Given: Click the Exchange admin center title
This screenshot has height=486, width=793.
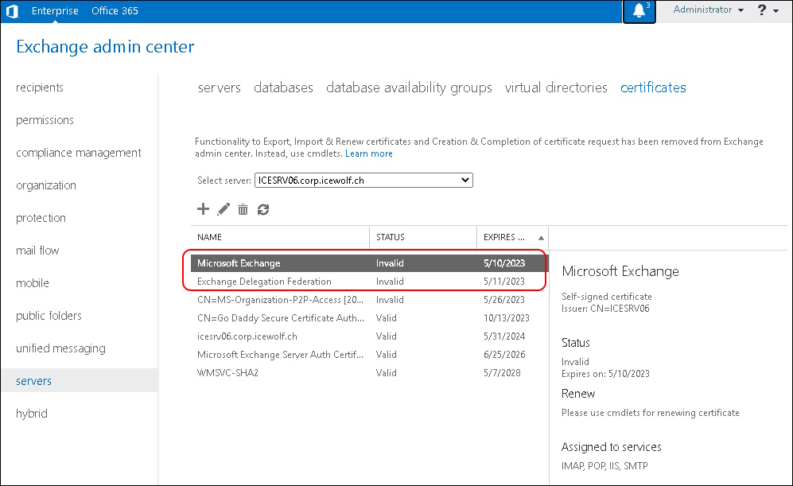Looking at the screenshot, I should (105, 46).
